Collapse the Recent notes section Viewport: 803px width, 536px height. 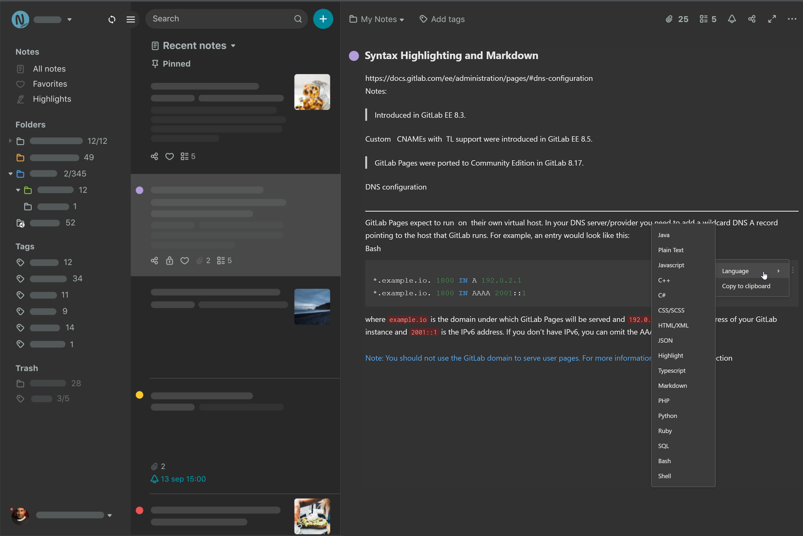pyautogui.click(x=234, y=46)
